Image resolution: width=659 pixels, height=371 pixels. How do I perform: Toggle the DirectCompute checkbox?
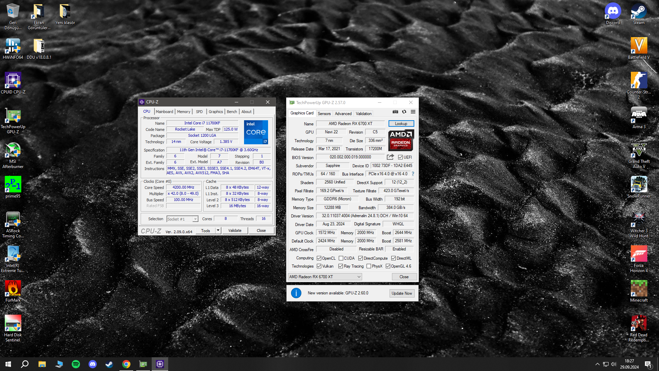[x=361, y=258]
